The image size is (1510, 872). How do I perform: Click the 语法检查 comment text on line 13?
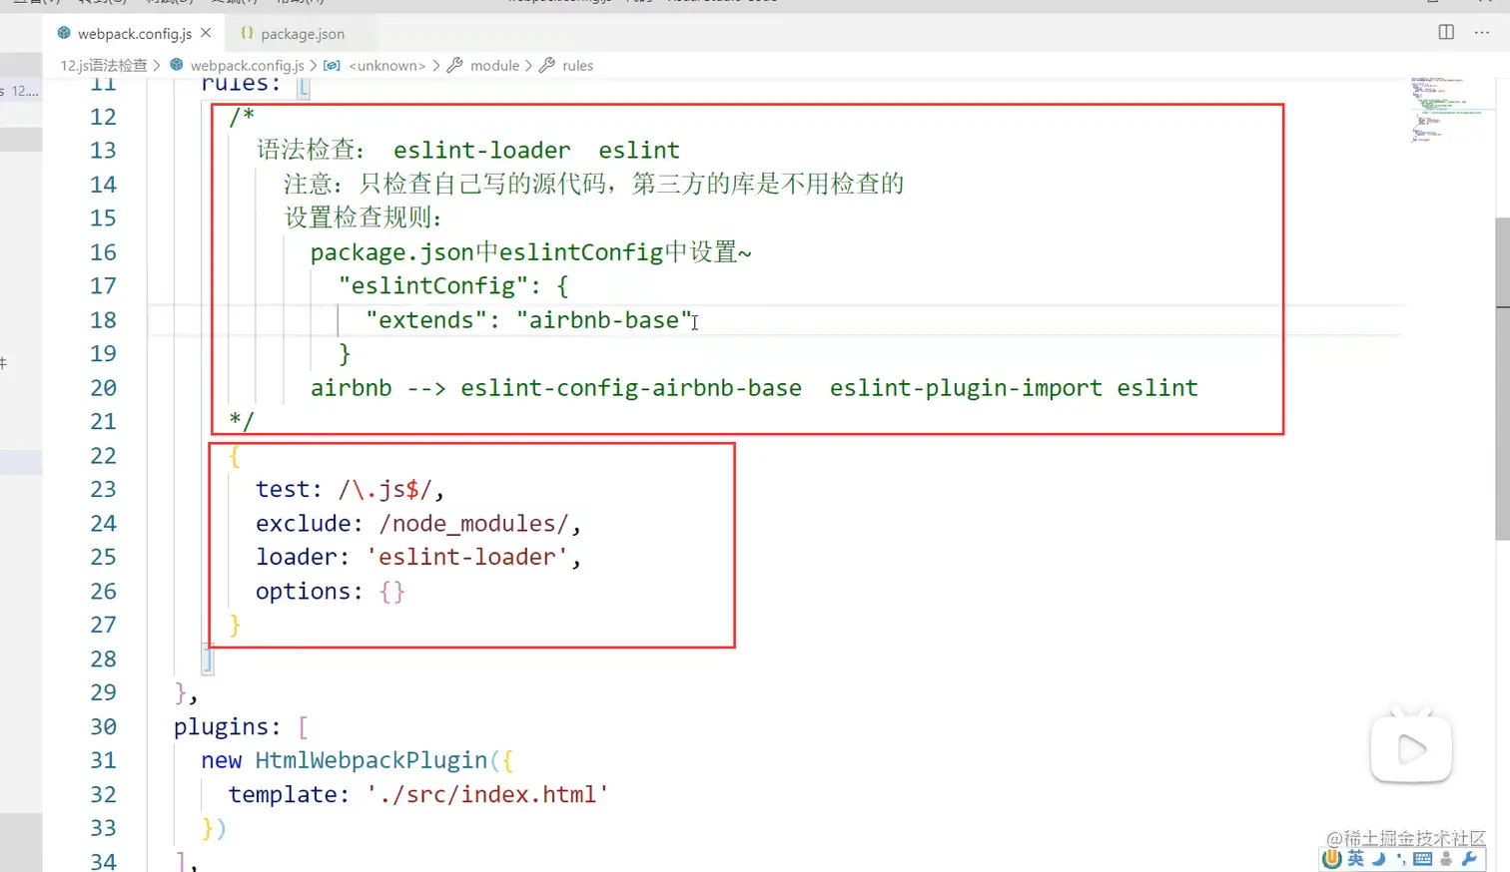[311, 150]
